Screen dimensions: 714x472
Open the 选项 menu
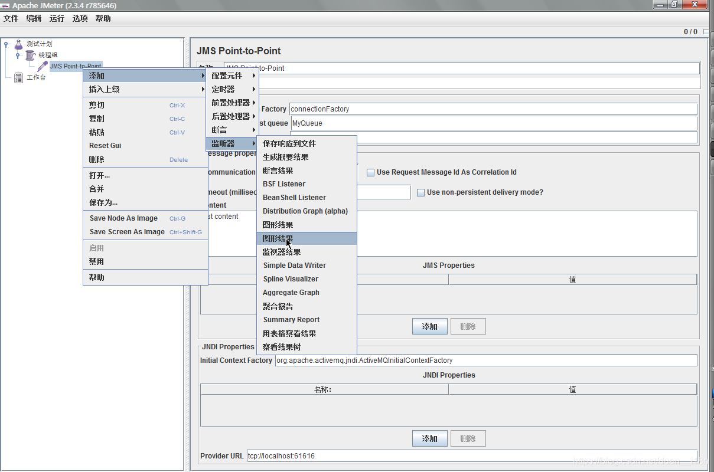coord(80,18)
